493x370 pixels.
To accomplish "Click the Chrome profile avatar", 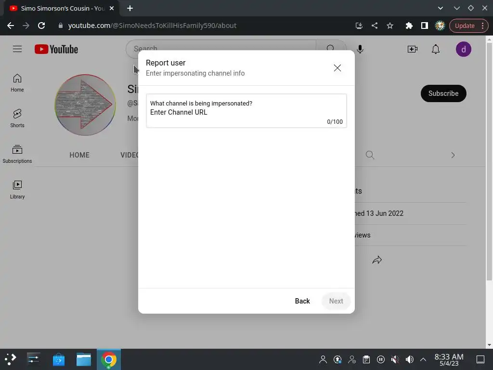I will (440, 26).
